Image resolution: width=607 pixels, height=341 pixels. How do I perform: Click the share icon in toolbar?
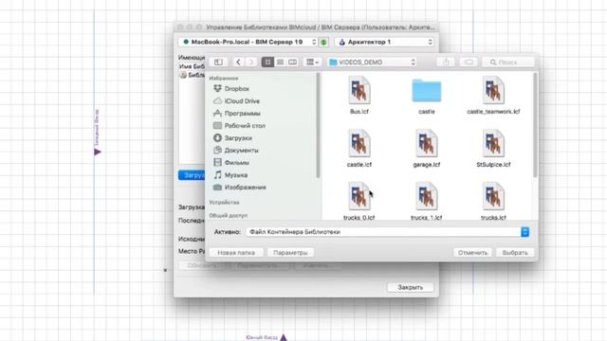tap(446, 62)
